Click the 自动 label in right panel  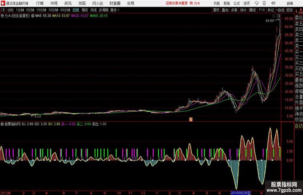pos(299,126)
